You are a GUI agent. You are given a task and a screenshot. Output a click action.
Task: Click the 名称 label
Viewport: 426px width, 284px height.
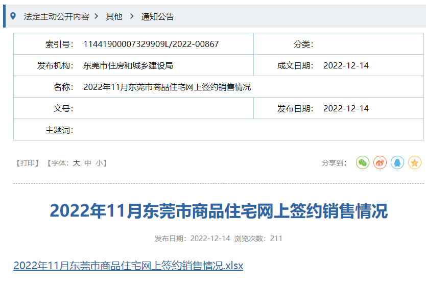tap(63, 87)
